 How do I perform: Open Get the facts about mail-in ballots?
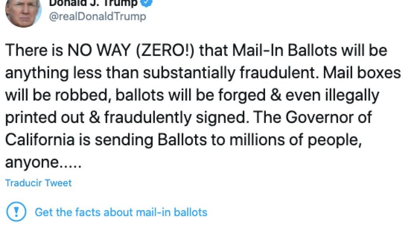pyautogui.click(x=121, y=212)
